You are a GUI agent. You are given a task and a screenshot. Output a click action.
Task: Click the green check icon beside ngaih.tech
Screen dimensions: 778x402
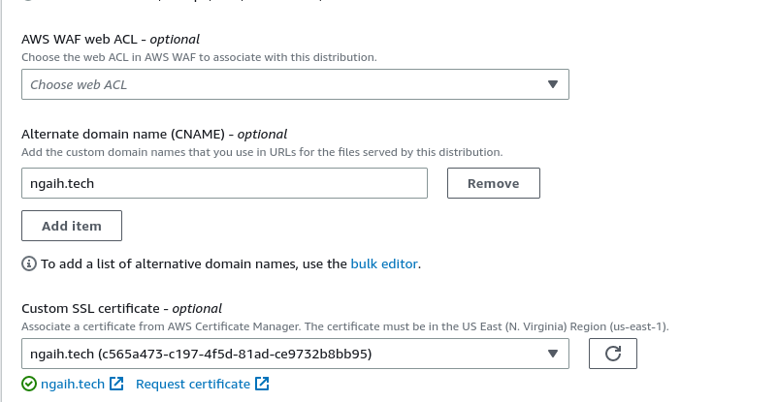click(29, 384)
